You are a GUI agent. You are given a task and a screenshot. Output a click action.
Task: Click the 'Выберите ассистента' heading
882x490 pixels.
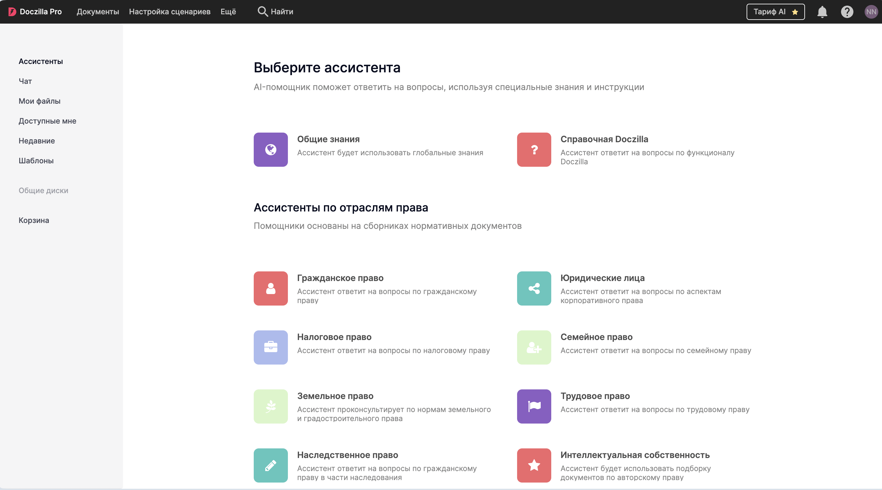[x=327, y=67]
